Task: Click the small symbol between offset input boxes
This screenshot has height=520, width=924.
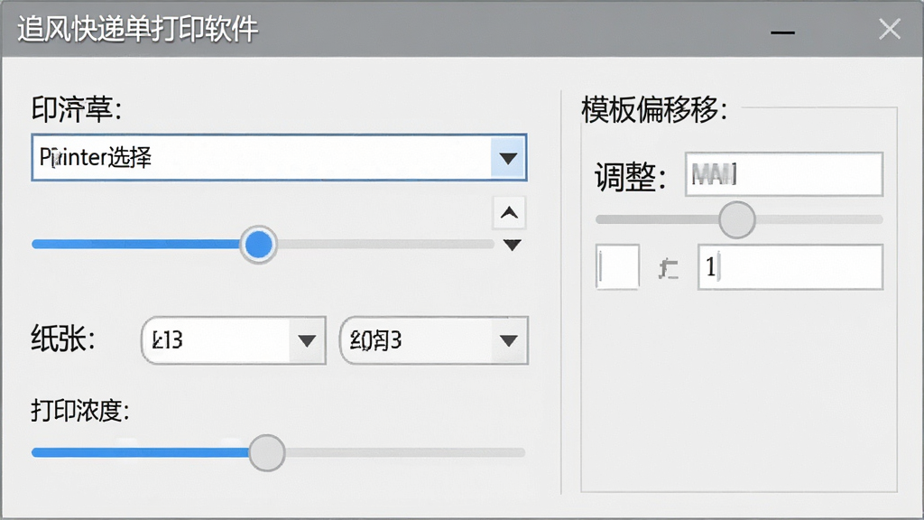Action: pyautogui.click(x=669, y=268)
